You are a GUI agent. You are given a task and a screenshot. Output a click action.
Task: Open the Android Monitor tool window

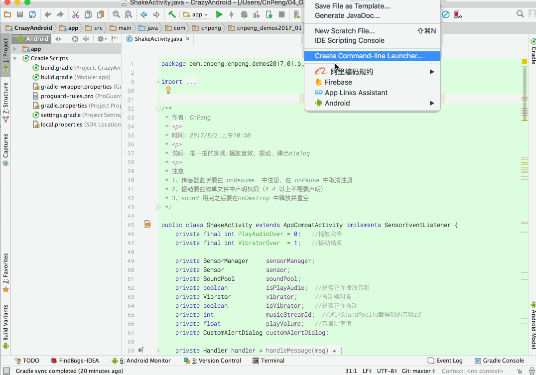tap(141, 361)
